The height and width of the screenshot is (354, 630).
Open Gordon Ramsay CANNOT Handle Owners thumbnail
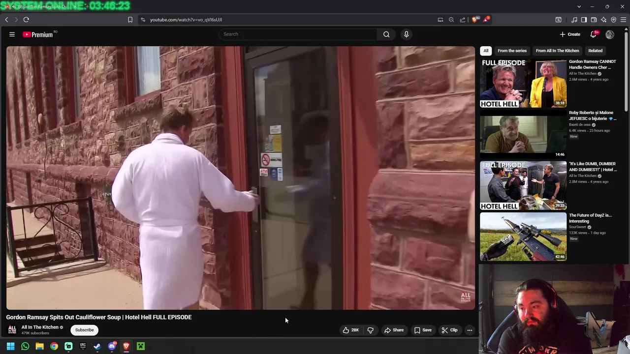click(523, 83)
